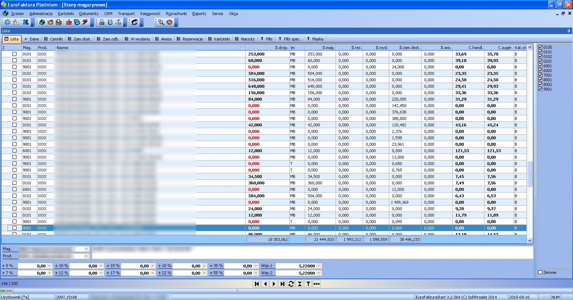Viewport: 573px width, 300px height.
Task: Expand the Wsp.1 dropdown arrow
Action: 319,266
